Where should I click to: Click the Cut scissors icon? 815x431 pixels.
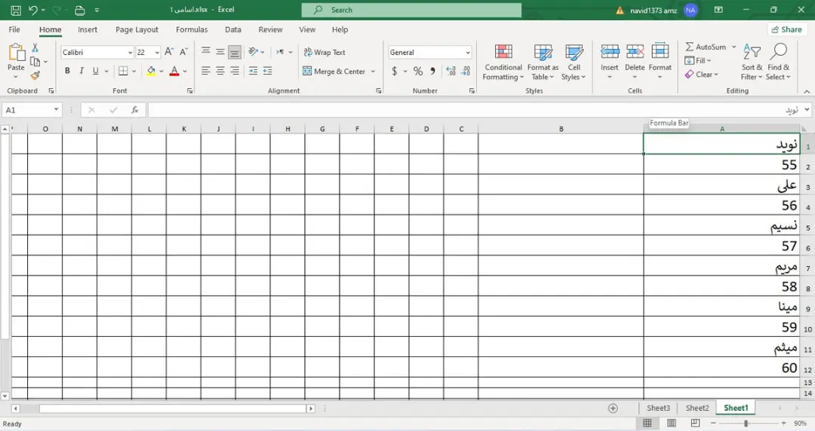coord(35,47)
